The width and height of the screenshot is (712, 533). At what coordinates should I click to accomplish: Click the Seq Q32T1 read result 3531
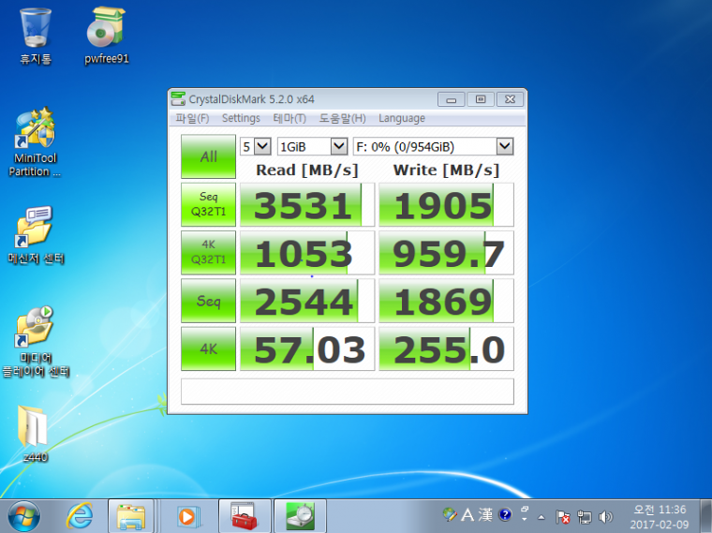307,204
